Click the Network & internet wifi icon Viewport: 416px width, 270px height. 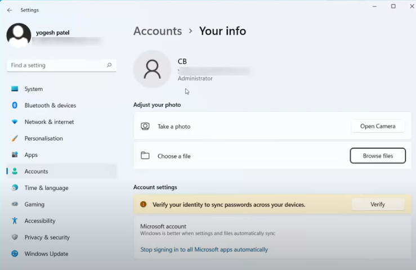[15, 122]
